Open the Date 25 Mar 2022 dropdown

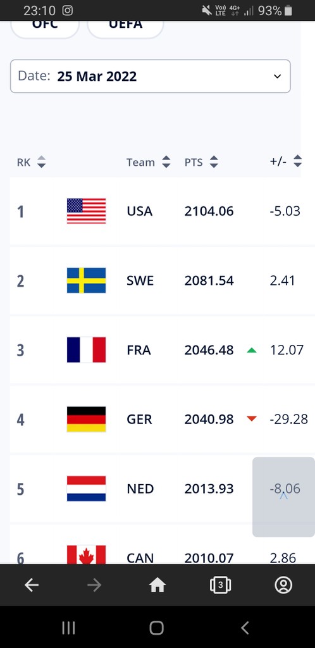pyautogui.click(x=151, y=76)
